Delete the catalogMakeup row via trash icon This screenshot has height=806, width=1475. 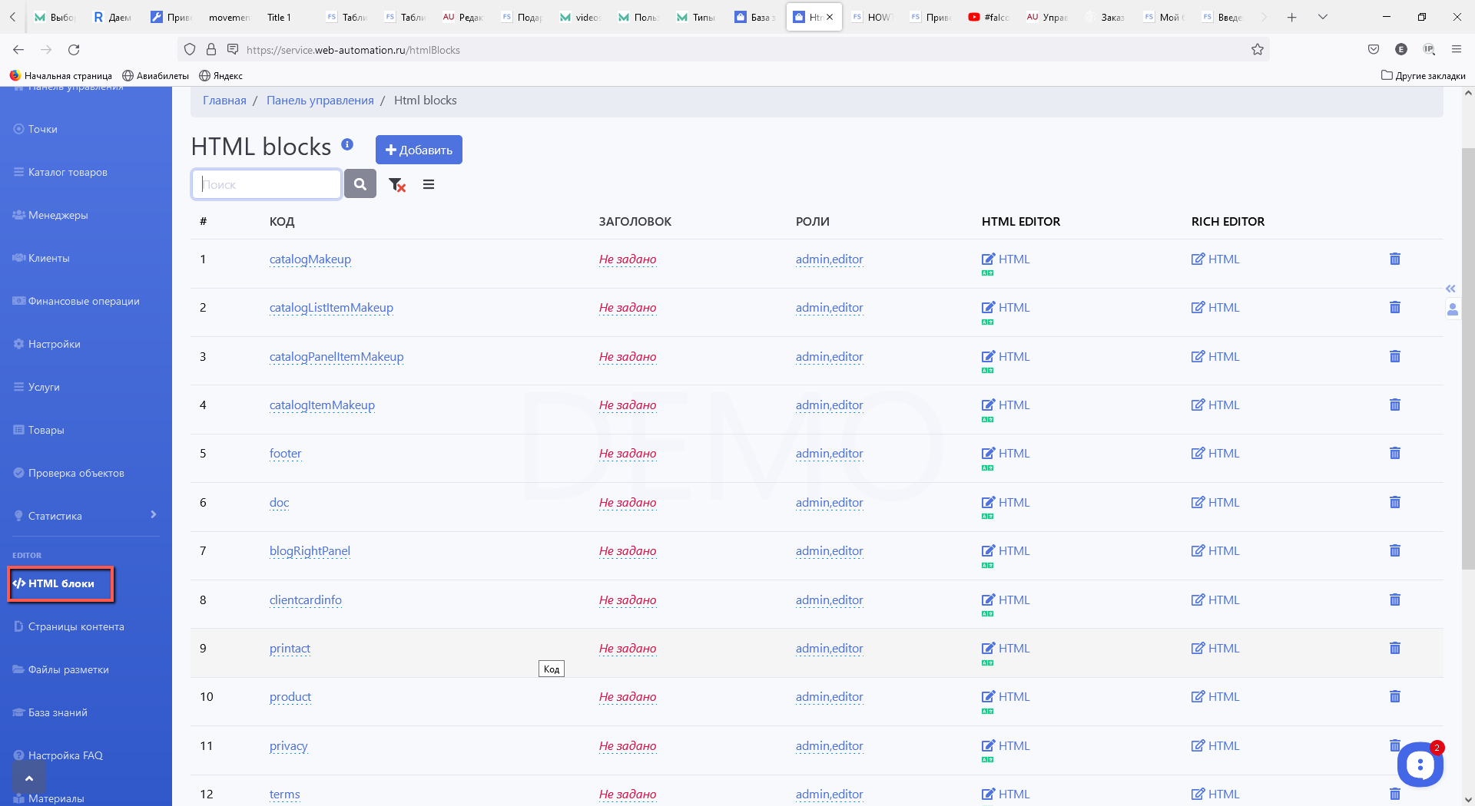coord(1394,259)
